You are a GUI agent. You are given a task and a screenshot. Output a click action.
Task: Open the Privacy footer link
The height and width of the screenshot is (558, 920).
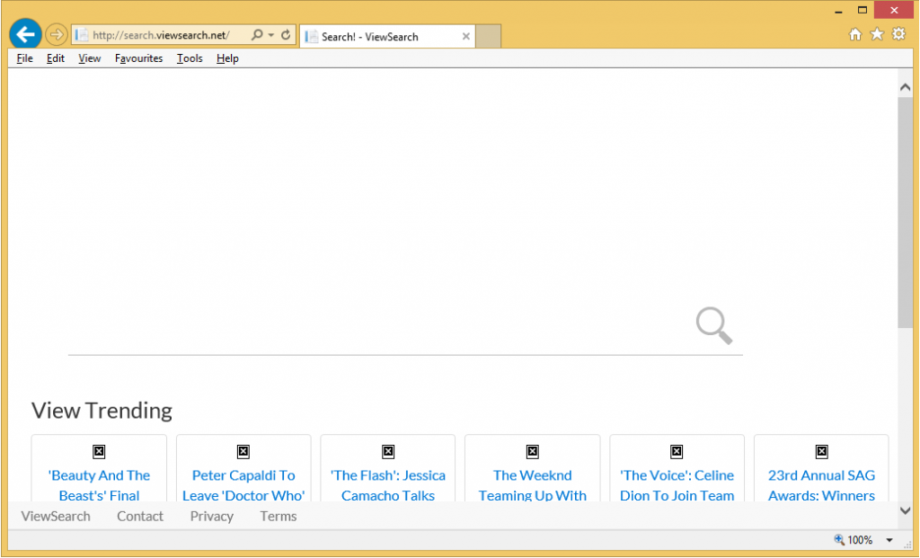click(211, 516)
